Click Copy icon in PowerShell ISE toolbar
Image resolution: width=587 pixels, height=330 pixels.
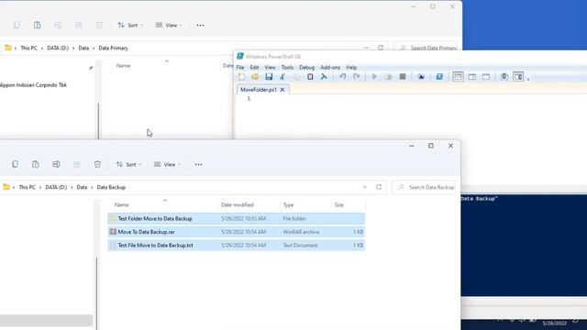pos(296,77)
